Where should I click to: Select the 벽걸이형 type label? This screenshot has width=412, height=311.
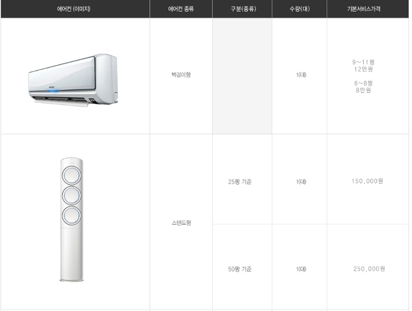coord(181,75)
